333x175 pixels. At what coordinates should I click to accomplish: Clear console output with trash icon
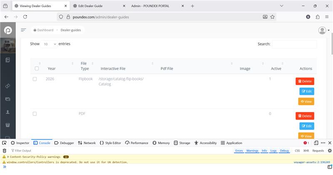5,150
